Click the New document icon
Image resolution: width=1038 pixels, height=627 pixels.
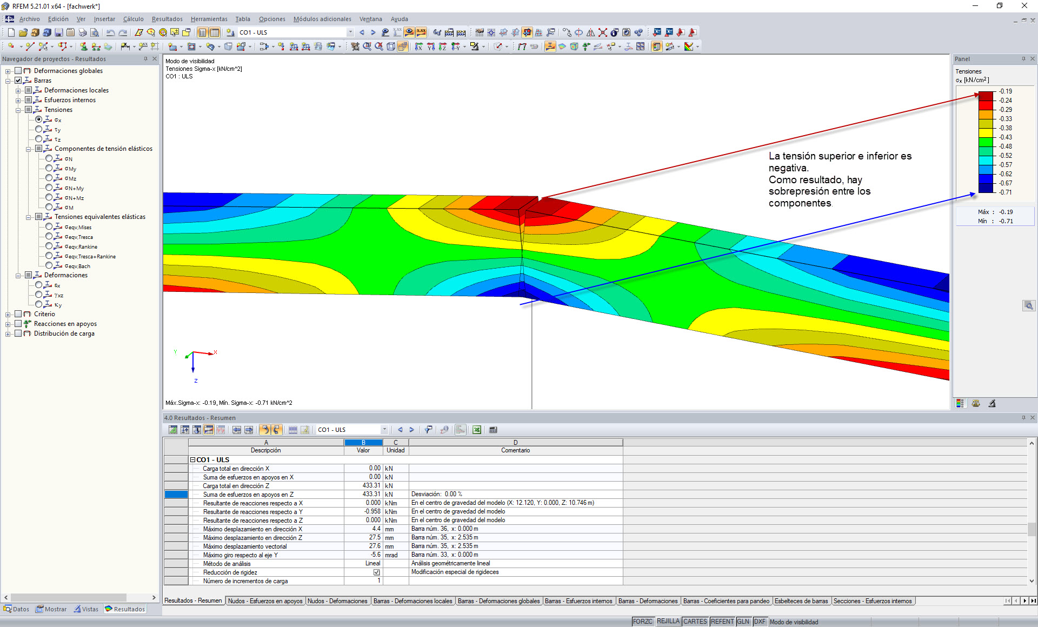11,32
